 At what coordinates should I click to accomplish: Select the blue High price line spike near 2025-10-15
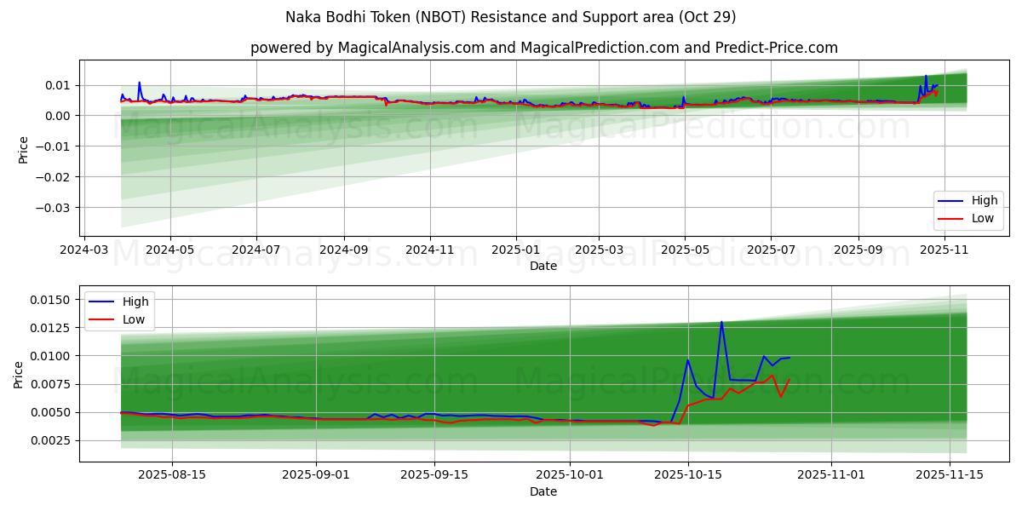click(x=721, y=324)
